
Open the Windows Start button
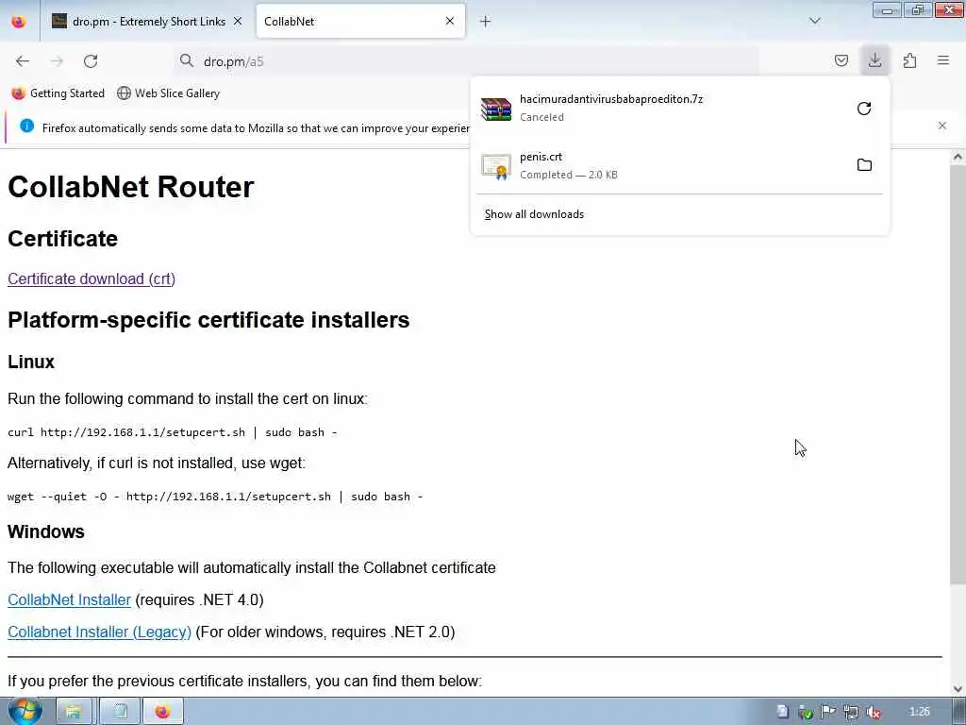tap(25, 711)
